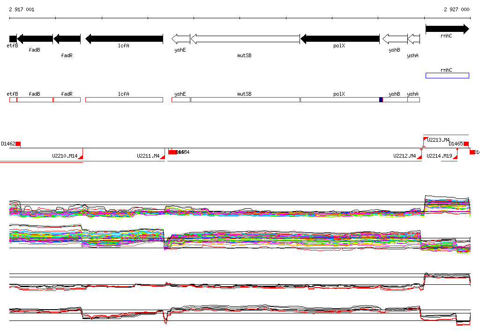Screen dimensions: 480x335
Task: Select the red yshE outlined box
Action: pyautogui.click(x=181, y=99)
